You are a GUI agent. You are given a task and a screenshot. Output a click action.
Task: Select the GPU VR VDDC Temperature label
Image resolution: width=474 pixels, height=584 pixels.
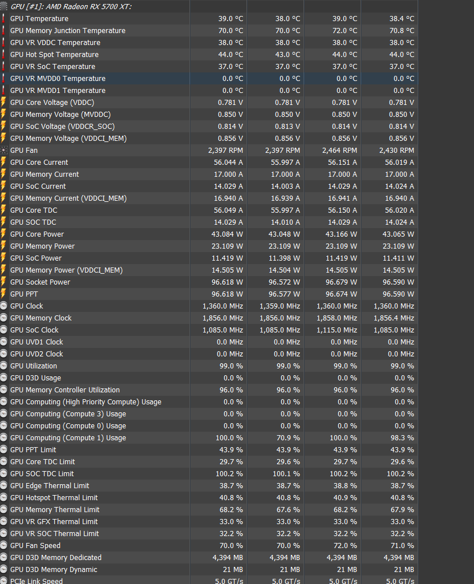coord(55,42)
